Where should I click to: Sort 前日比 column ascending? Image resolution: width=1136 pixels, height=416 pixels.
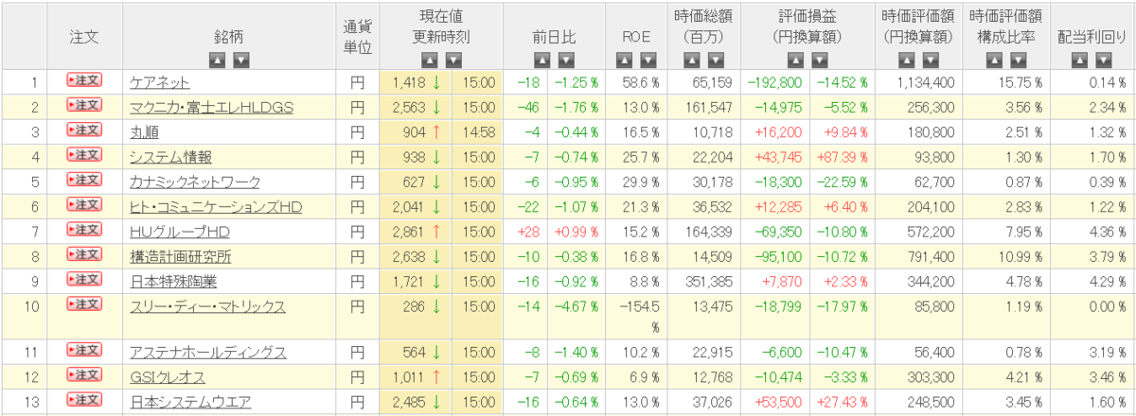(x=543, y=61)
